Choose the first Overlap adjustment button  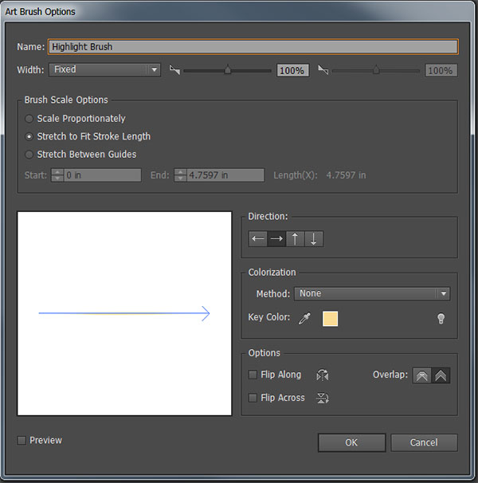[422, 375]
